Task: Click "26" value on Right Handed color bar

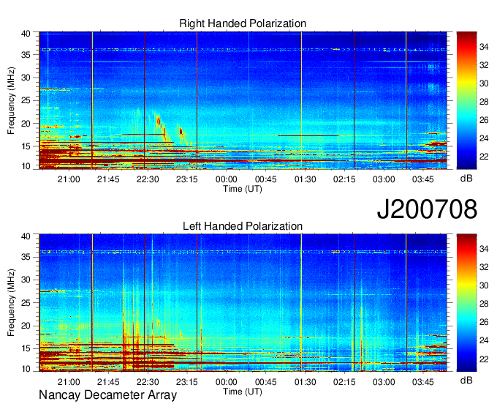Action: pyautogui.click(x=484, y=120)
